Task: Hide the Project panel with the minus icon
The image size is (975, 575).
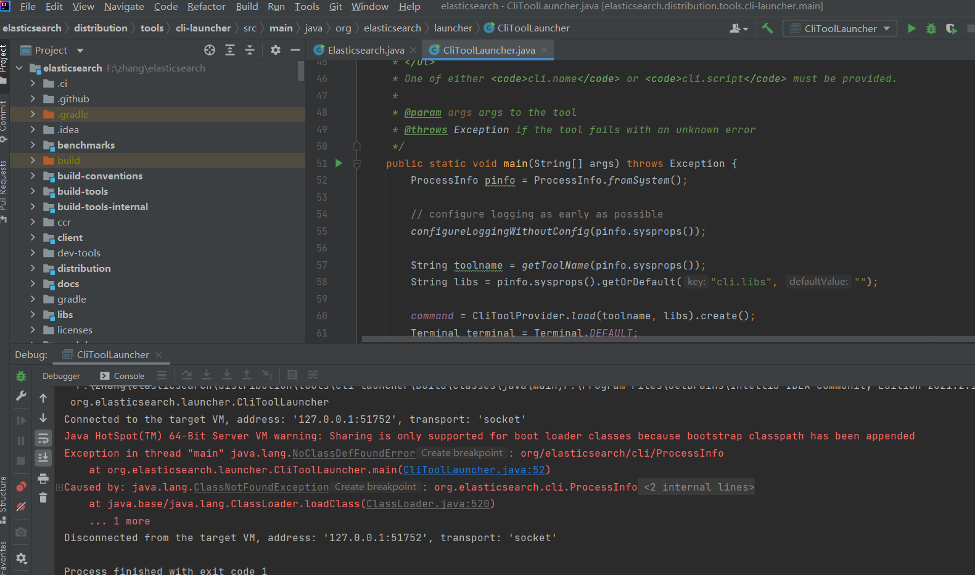Action: click(295, 50)
